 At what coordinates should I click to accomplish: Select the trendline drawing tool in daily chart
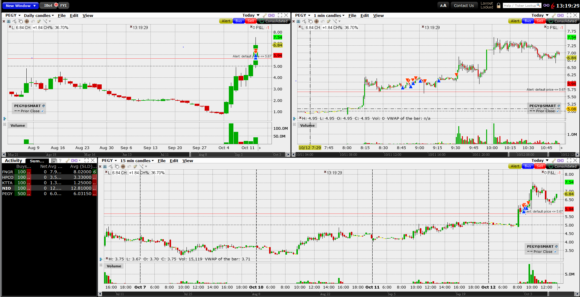tap(45, 21)
